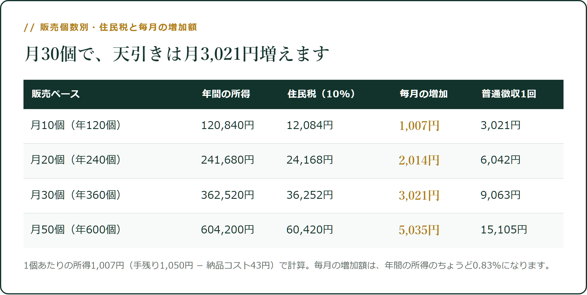Click the 120,840円 annual income cell
Screen dimensions: 587x295
(x=227, y=125)
